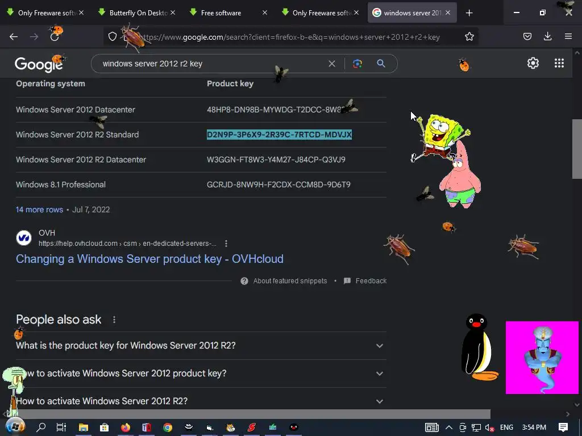Go back to the previous page
582x436 pixels.
14,36
